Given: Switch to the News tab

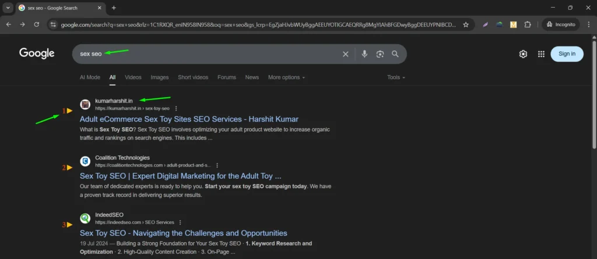Looking at the screenshot, I should pos(252,77).
